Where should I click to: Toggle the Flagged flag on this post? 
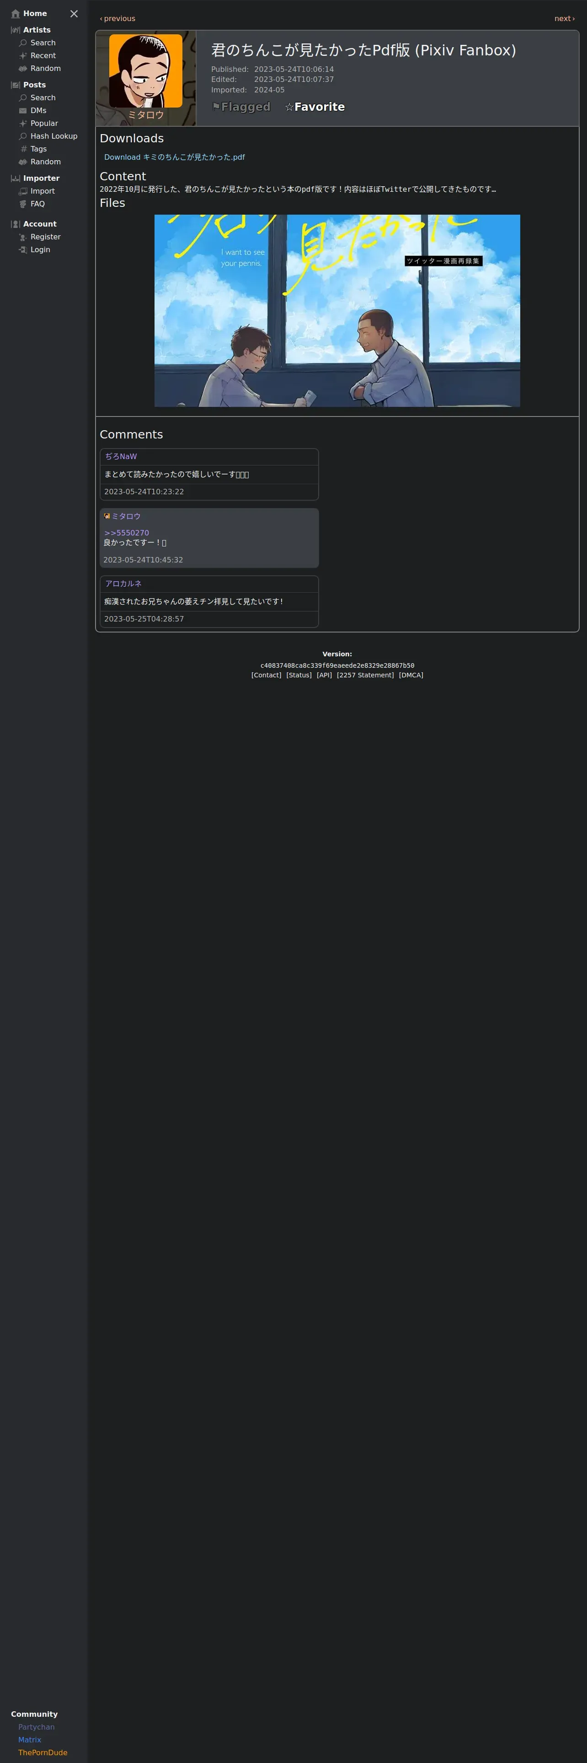(x=241, y=107)
